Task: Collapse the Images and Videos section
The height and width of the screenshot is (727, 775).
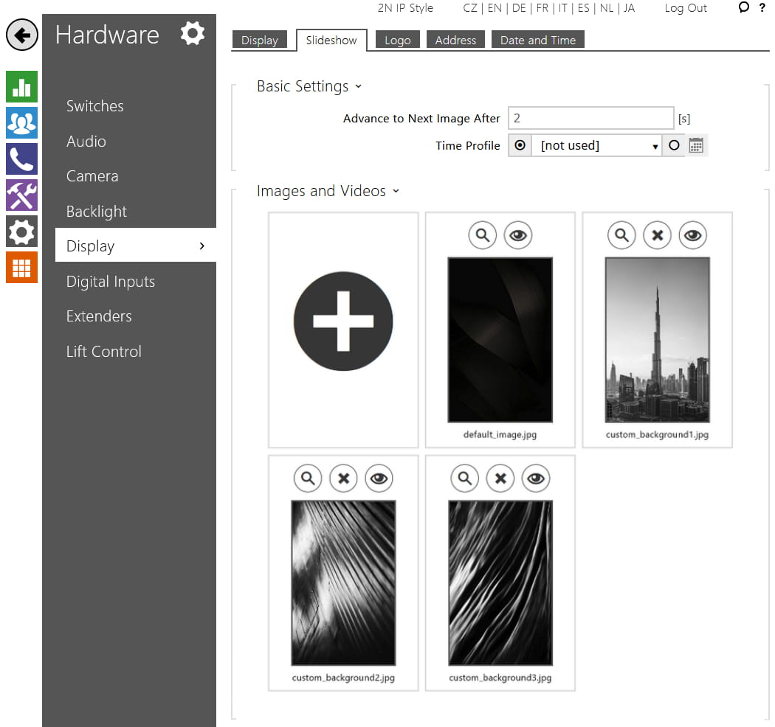Action: [328, 191]
